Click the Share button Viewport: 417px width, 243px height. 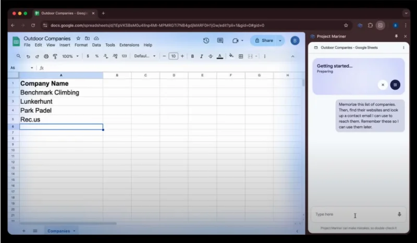pyautogui.click(x=264, y=41)
